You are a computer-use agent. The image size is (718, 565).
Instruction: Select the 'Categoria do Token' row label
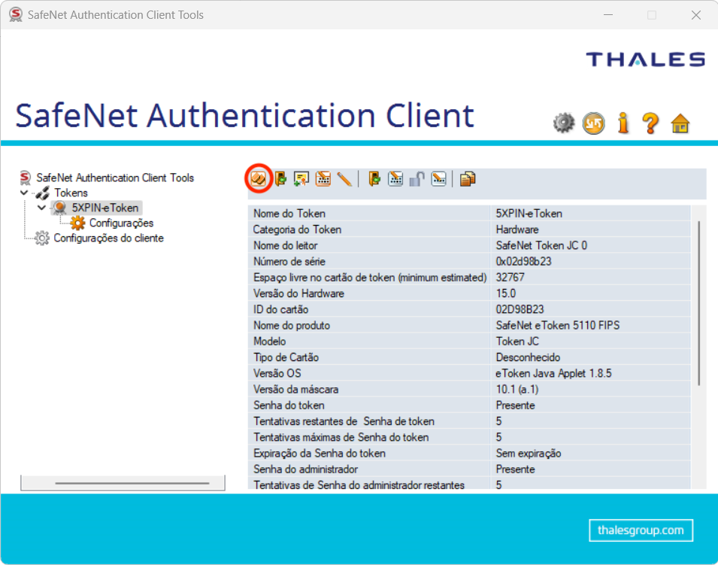[297, 229]
